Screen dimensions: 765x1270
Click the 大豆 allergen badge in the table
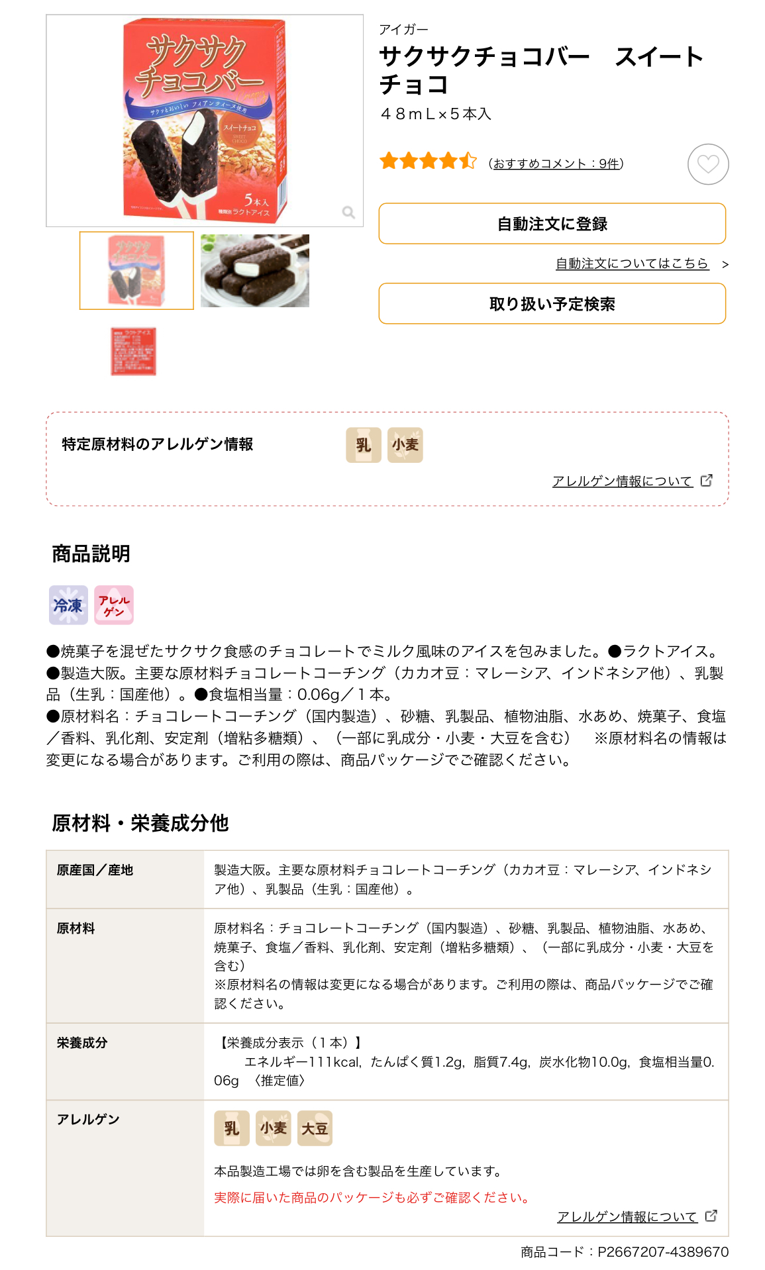[x=315, y=1128]
